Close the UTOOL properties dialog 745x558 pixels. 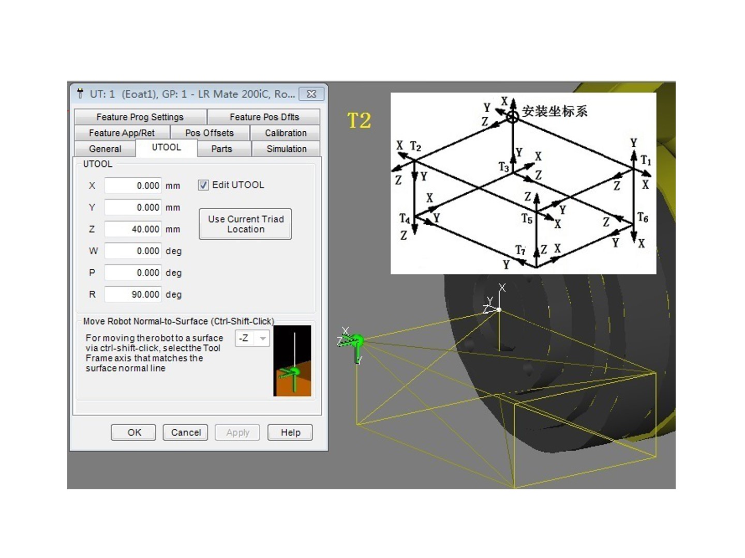pyautogui.click(x=311, y=94)
